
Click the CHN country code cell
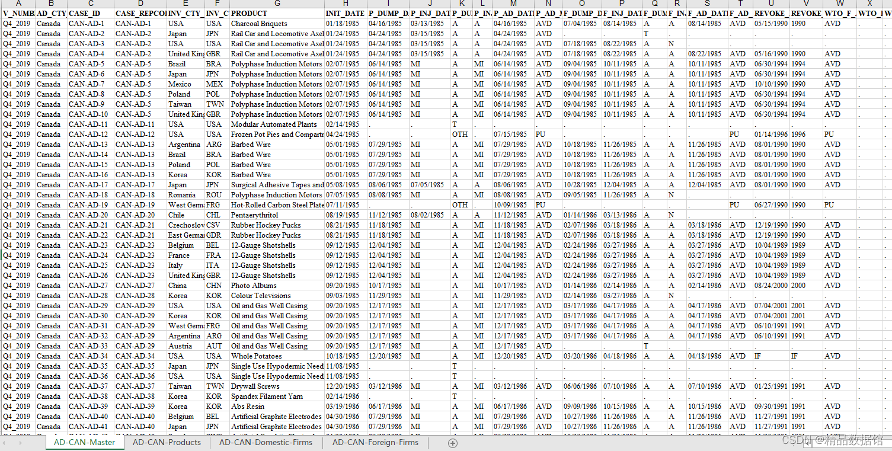tap(217, 286)
